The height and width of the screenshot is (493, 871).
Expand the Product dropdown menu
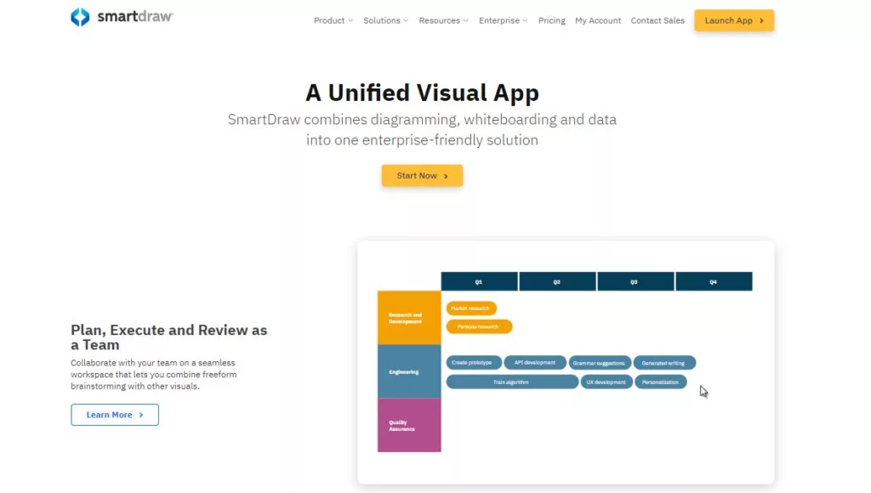point(333,20)
